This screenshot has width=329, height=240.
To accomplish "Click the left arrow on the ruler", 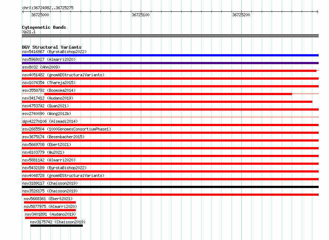I will [x=23, y=12].
